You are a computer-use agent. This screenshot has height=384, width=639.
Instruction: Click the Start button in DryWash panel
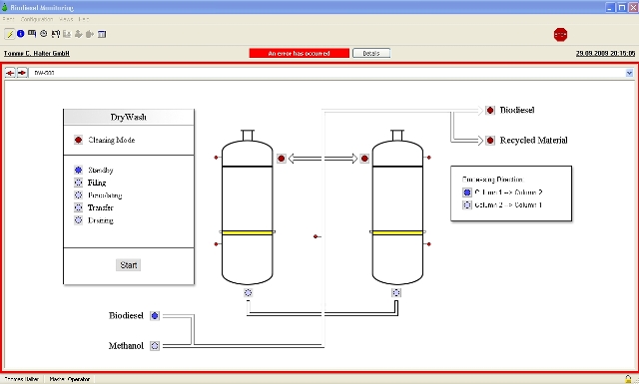pos(129,265)
